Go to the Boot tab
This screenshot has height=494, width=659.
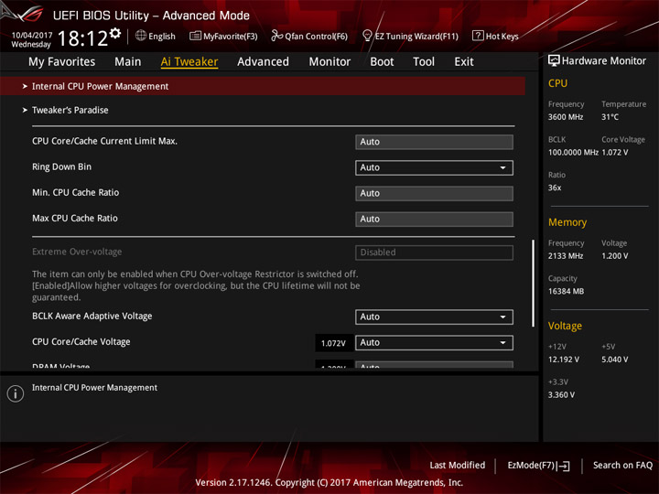[x=382, y=62]
